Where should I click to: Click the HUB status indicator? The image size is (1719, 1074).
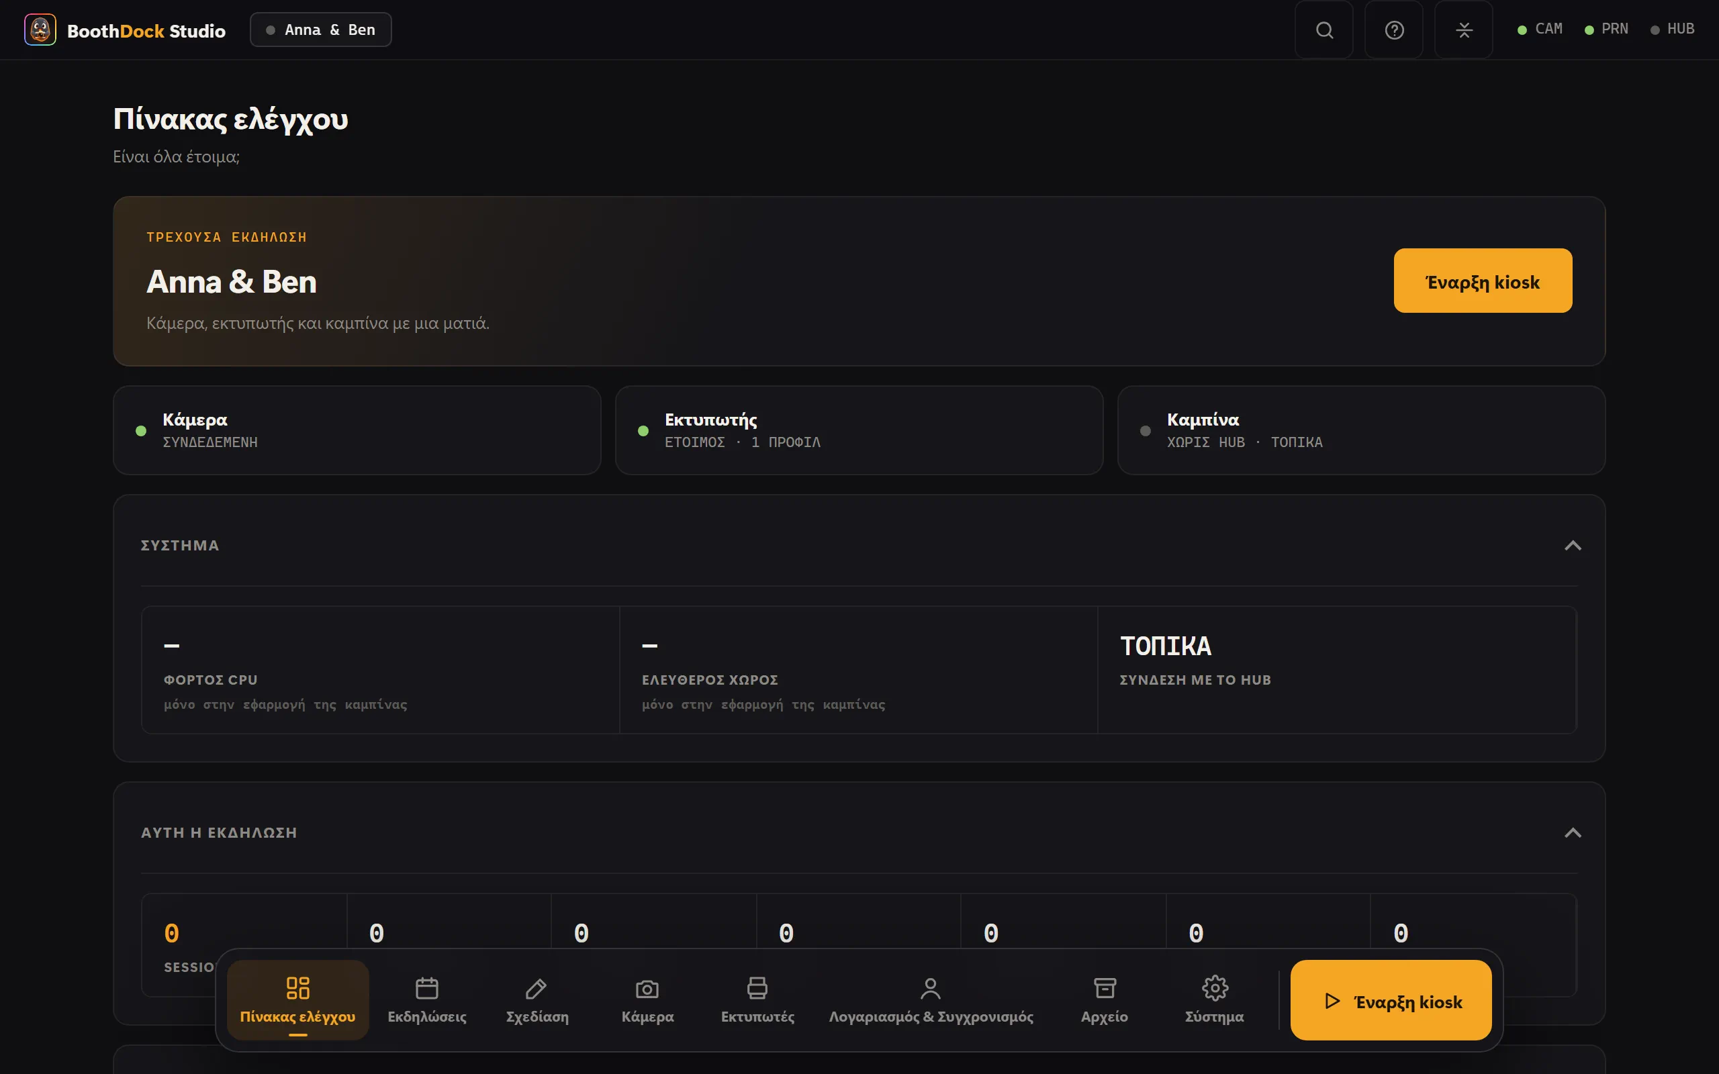1672,29
